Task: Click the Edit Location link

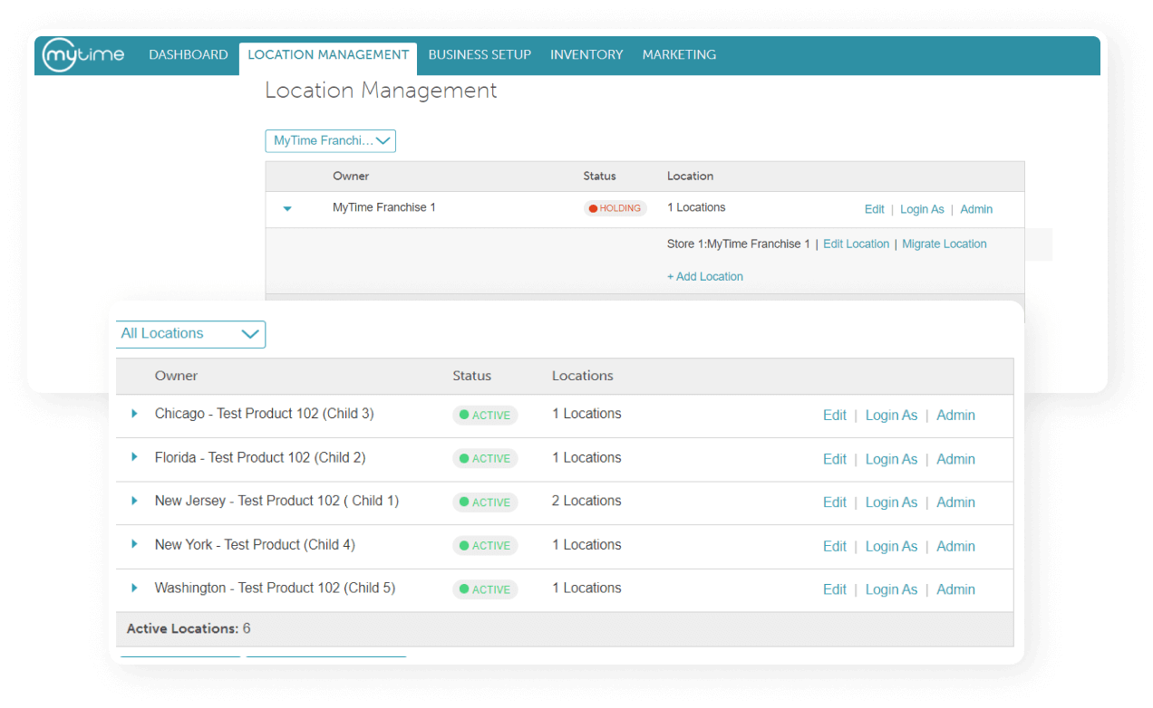Action: tap(856, 244)
